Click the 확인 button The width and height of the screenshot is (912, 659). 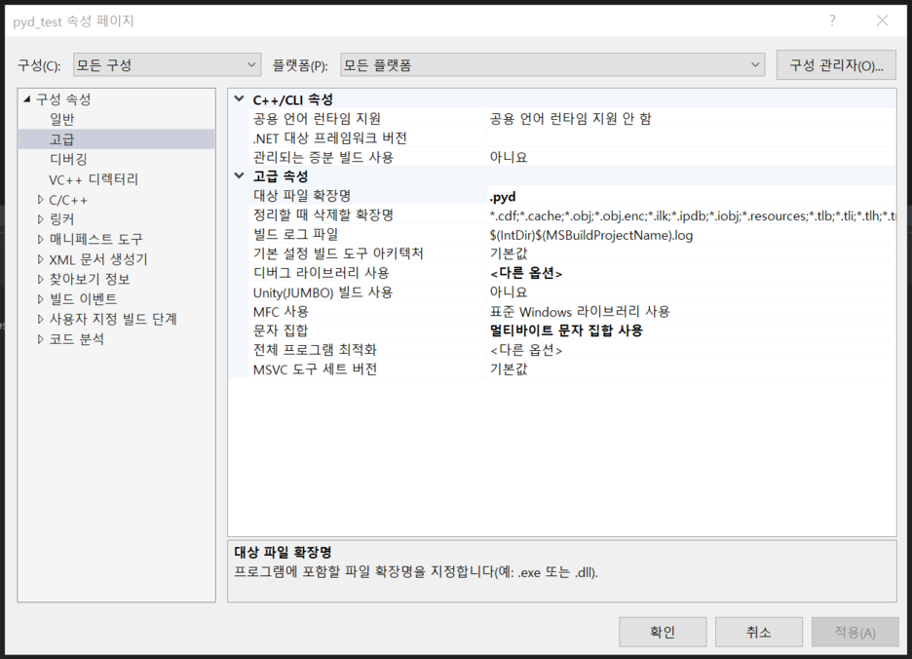tap(663, 632)
